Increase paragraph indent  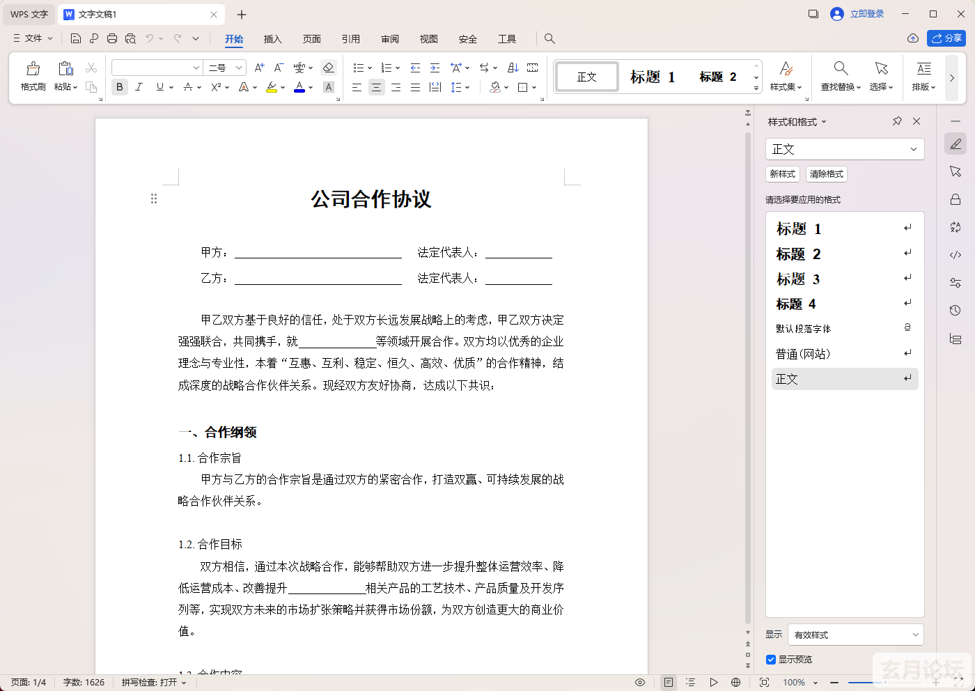tap(435, 68)
